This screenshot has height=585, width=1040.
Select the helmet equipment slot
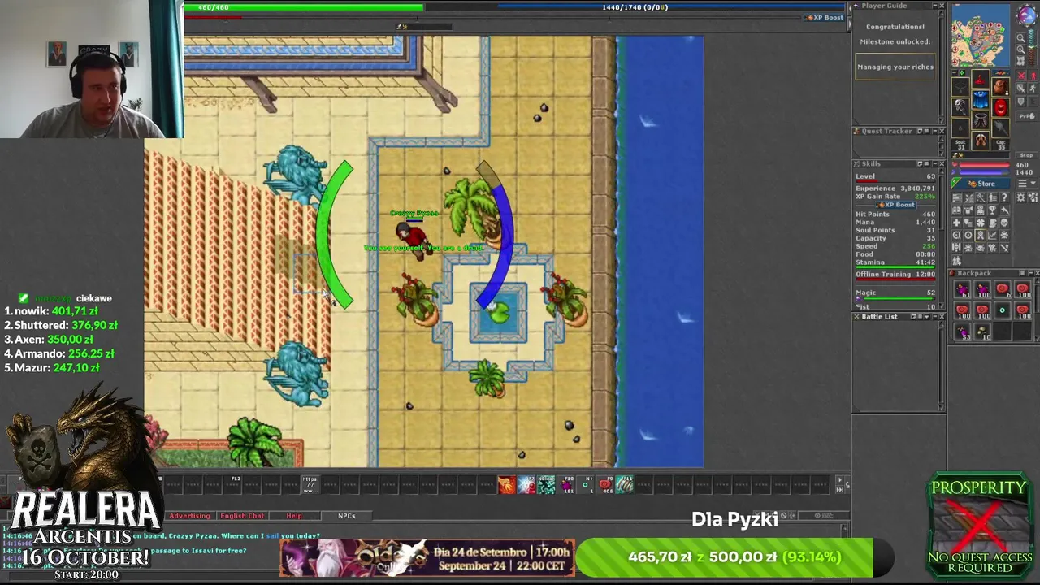981,79
